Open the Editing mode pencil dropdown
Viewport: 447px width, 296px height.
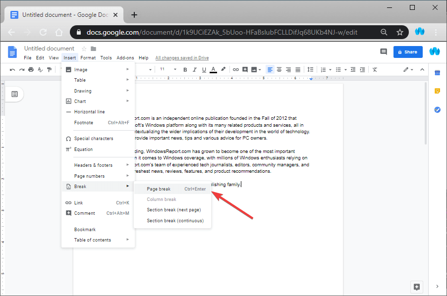pyautogui.click(x=408, y=70)
